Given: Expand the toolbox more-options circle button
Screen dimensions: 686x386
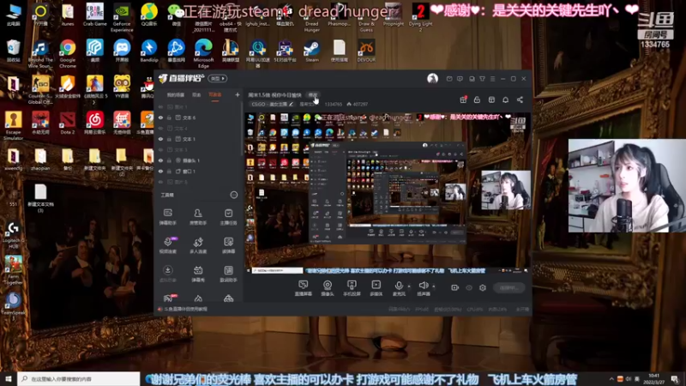Looking at the screenshot, I should [233, 195].
